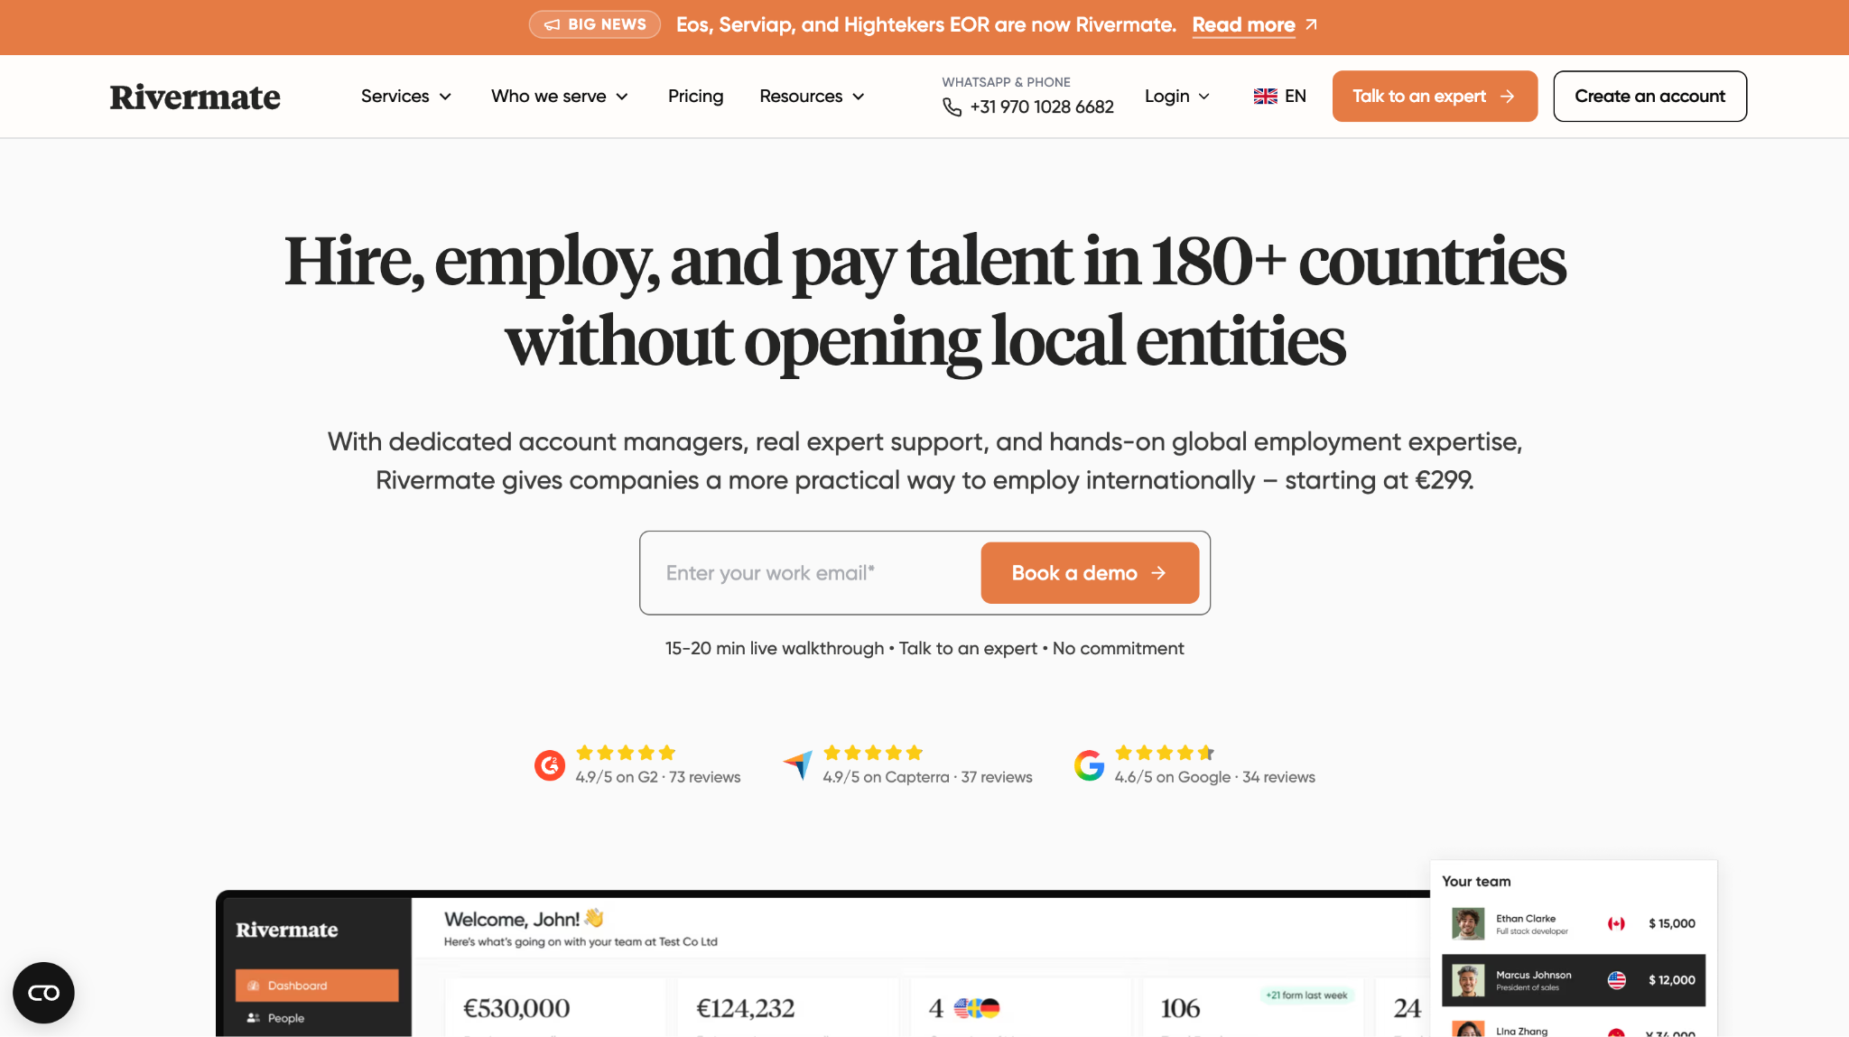
Task: Open the EN language selector
Action: (1280, 97)
